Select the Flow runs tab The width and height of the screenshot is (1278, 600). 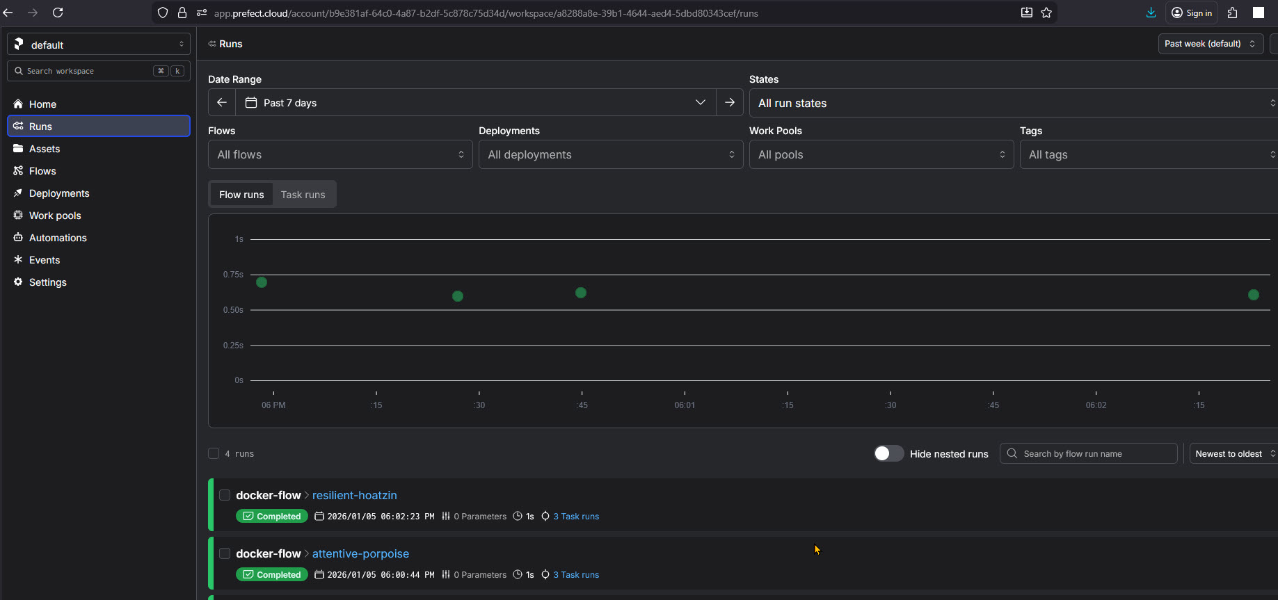[x=241, y=195]
